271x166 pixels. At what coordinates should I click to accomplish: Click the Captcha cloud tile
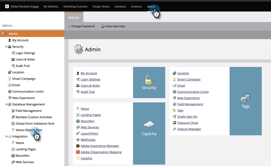point(149,133)
